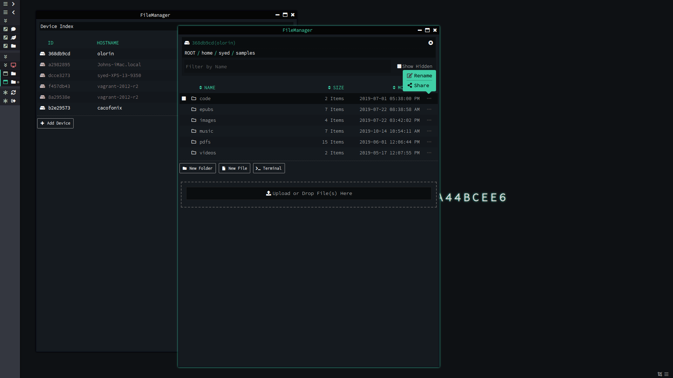Click the New File button
The image size is (673, 378).
(x=234, y=168)
